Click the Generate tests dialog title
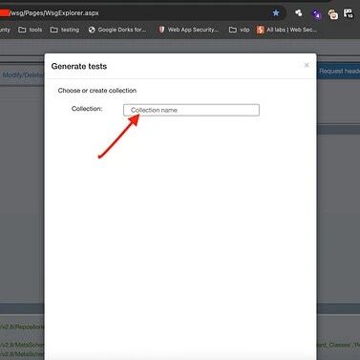This screenshot has width=360, height=360. point(79,66)
